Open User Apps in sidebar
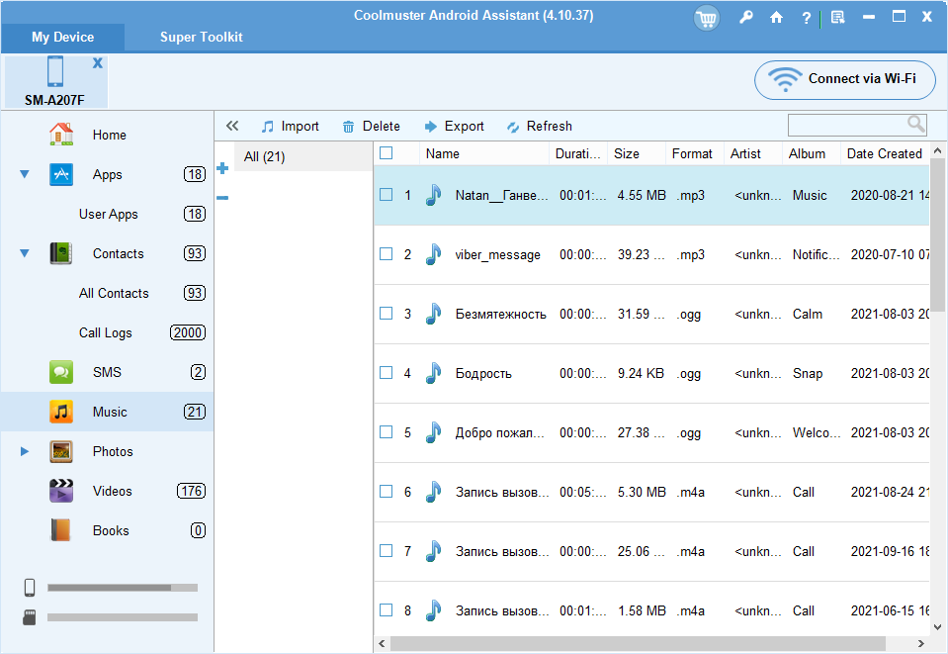 (x=108, y=214)
